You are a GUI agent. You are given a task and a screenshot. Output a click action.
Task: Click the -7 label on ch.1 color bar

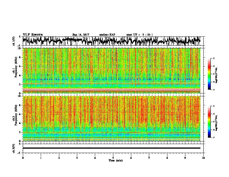[213, 90]
